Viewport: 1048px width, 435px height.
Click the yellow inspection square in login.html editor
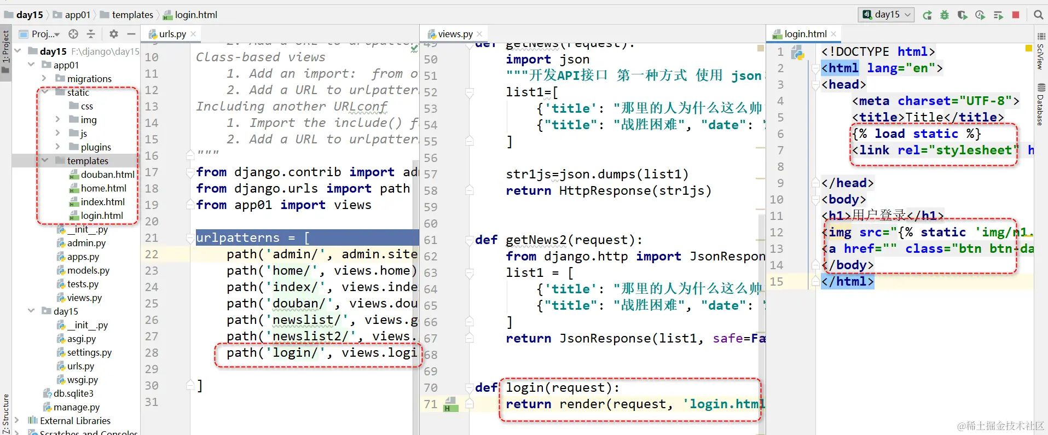[x=1029, y=48]
